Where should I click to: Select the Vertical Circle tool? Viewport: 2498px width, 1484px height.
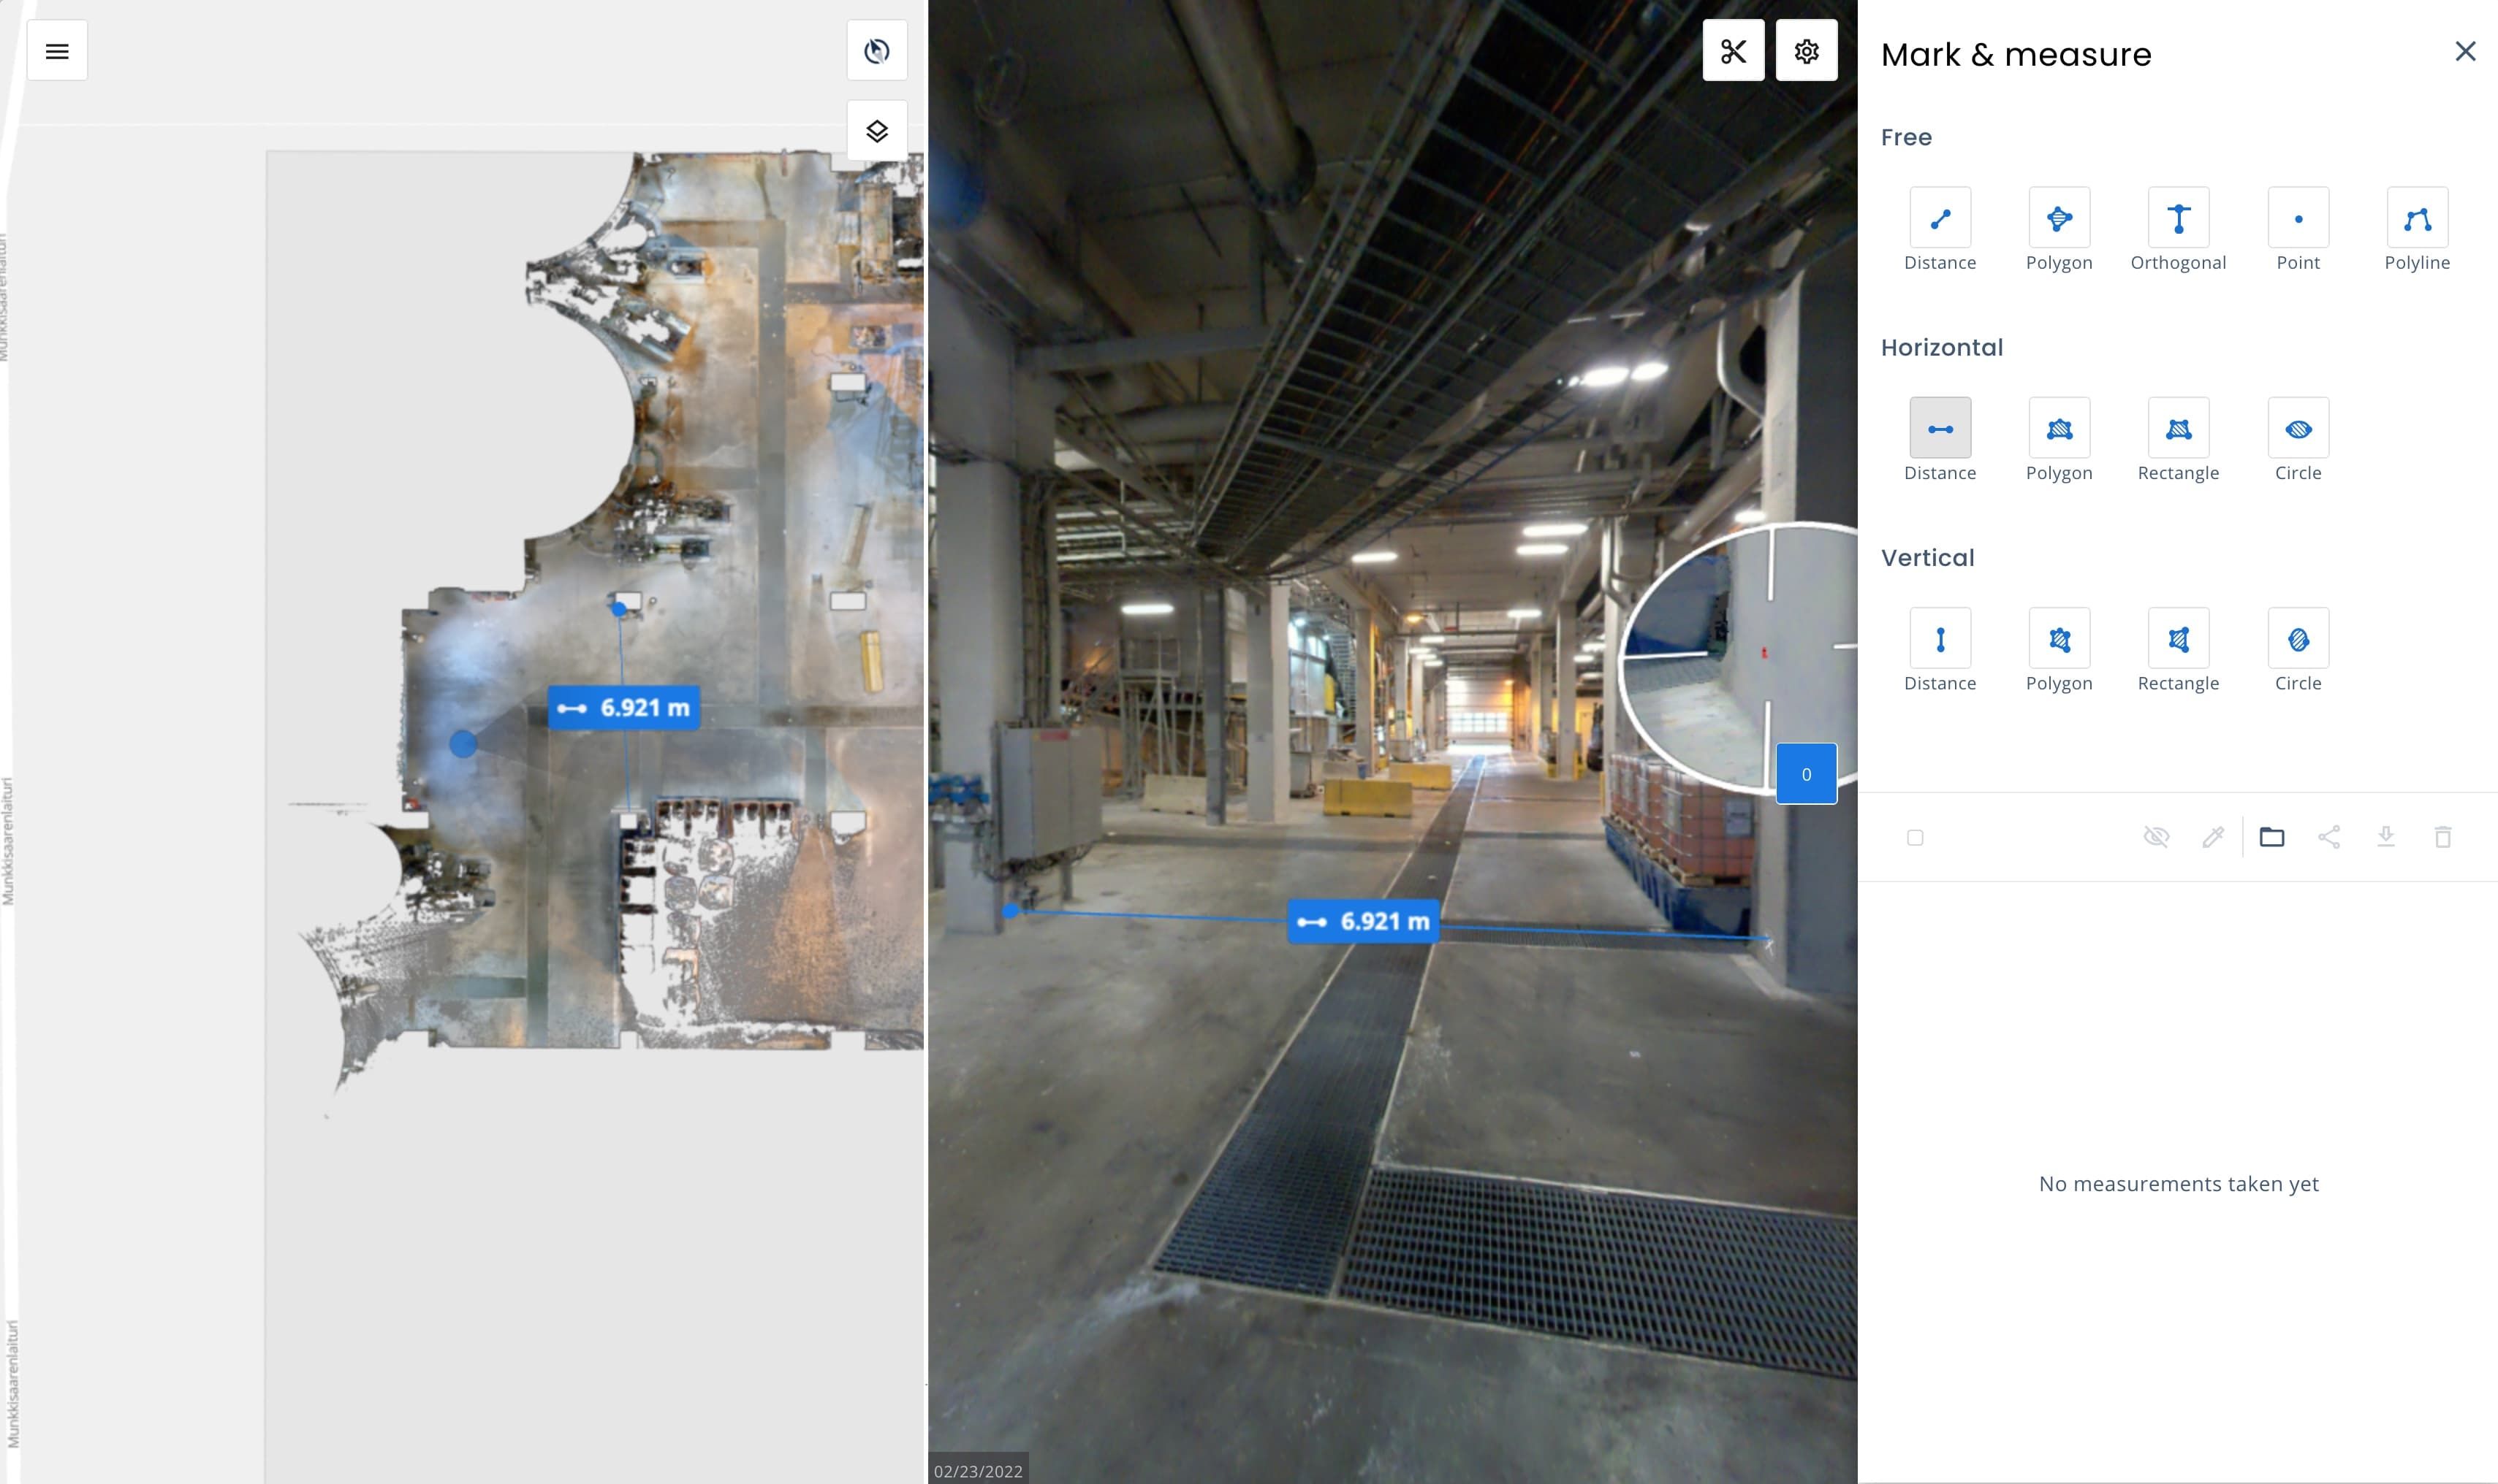tap(2297, 638)
